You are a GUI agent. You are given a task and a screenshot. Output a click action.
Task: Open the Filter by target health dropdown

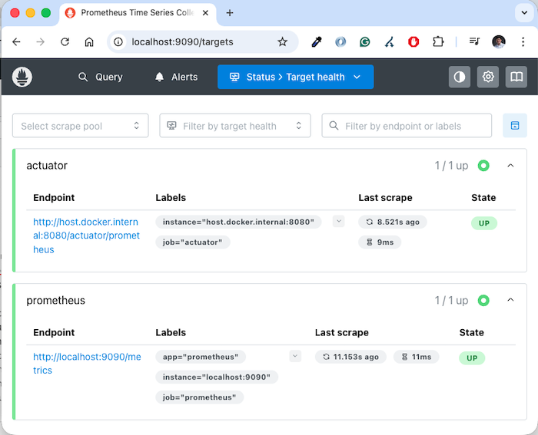pos(234,126)
